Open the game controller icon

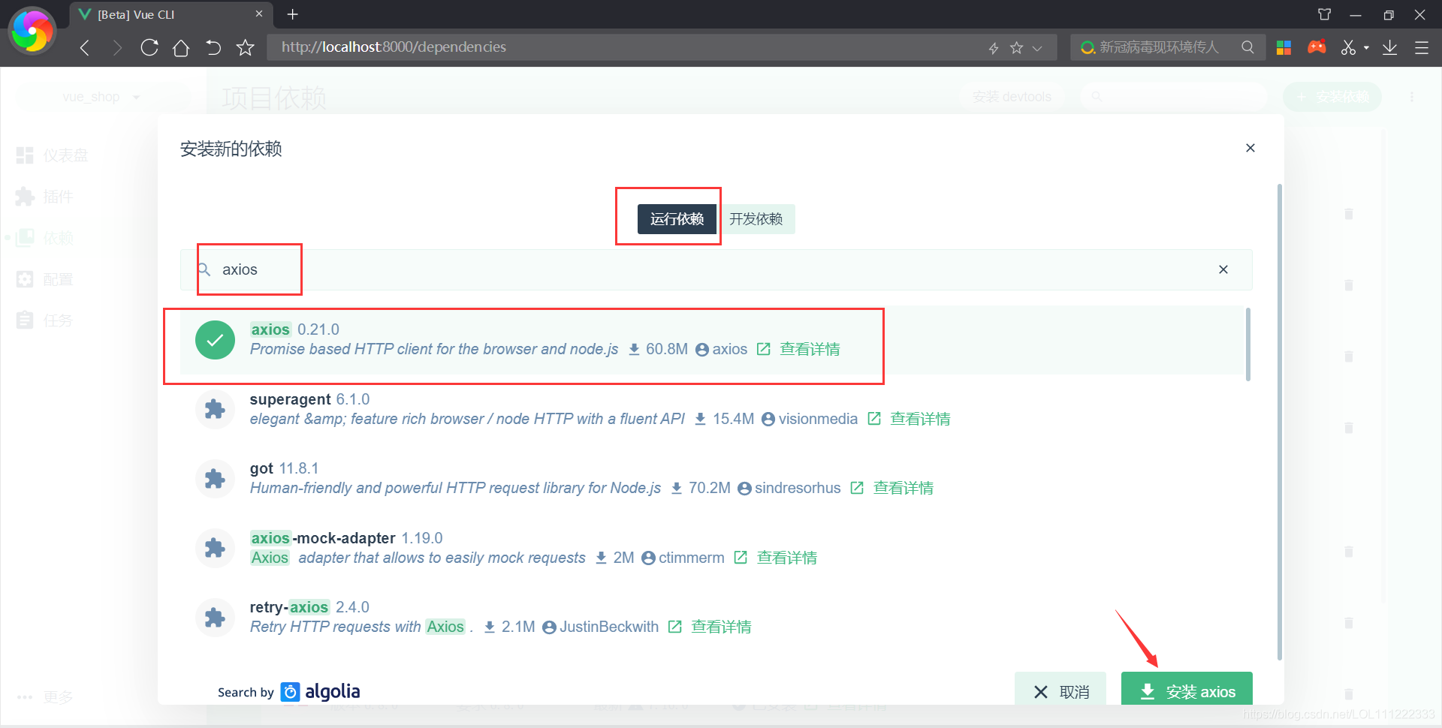point(1317,47)
